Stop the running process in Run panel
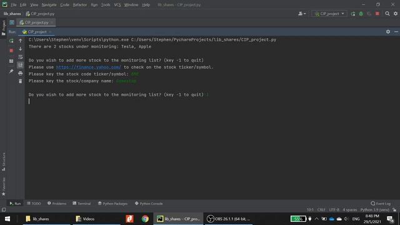The height and width of the screenshot is (225, 400). (11, 51)
